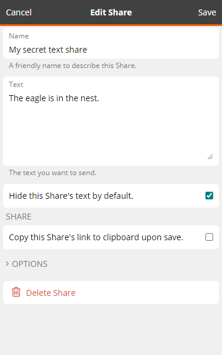Click the Delete Share label

click(51, 293)
